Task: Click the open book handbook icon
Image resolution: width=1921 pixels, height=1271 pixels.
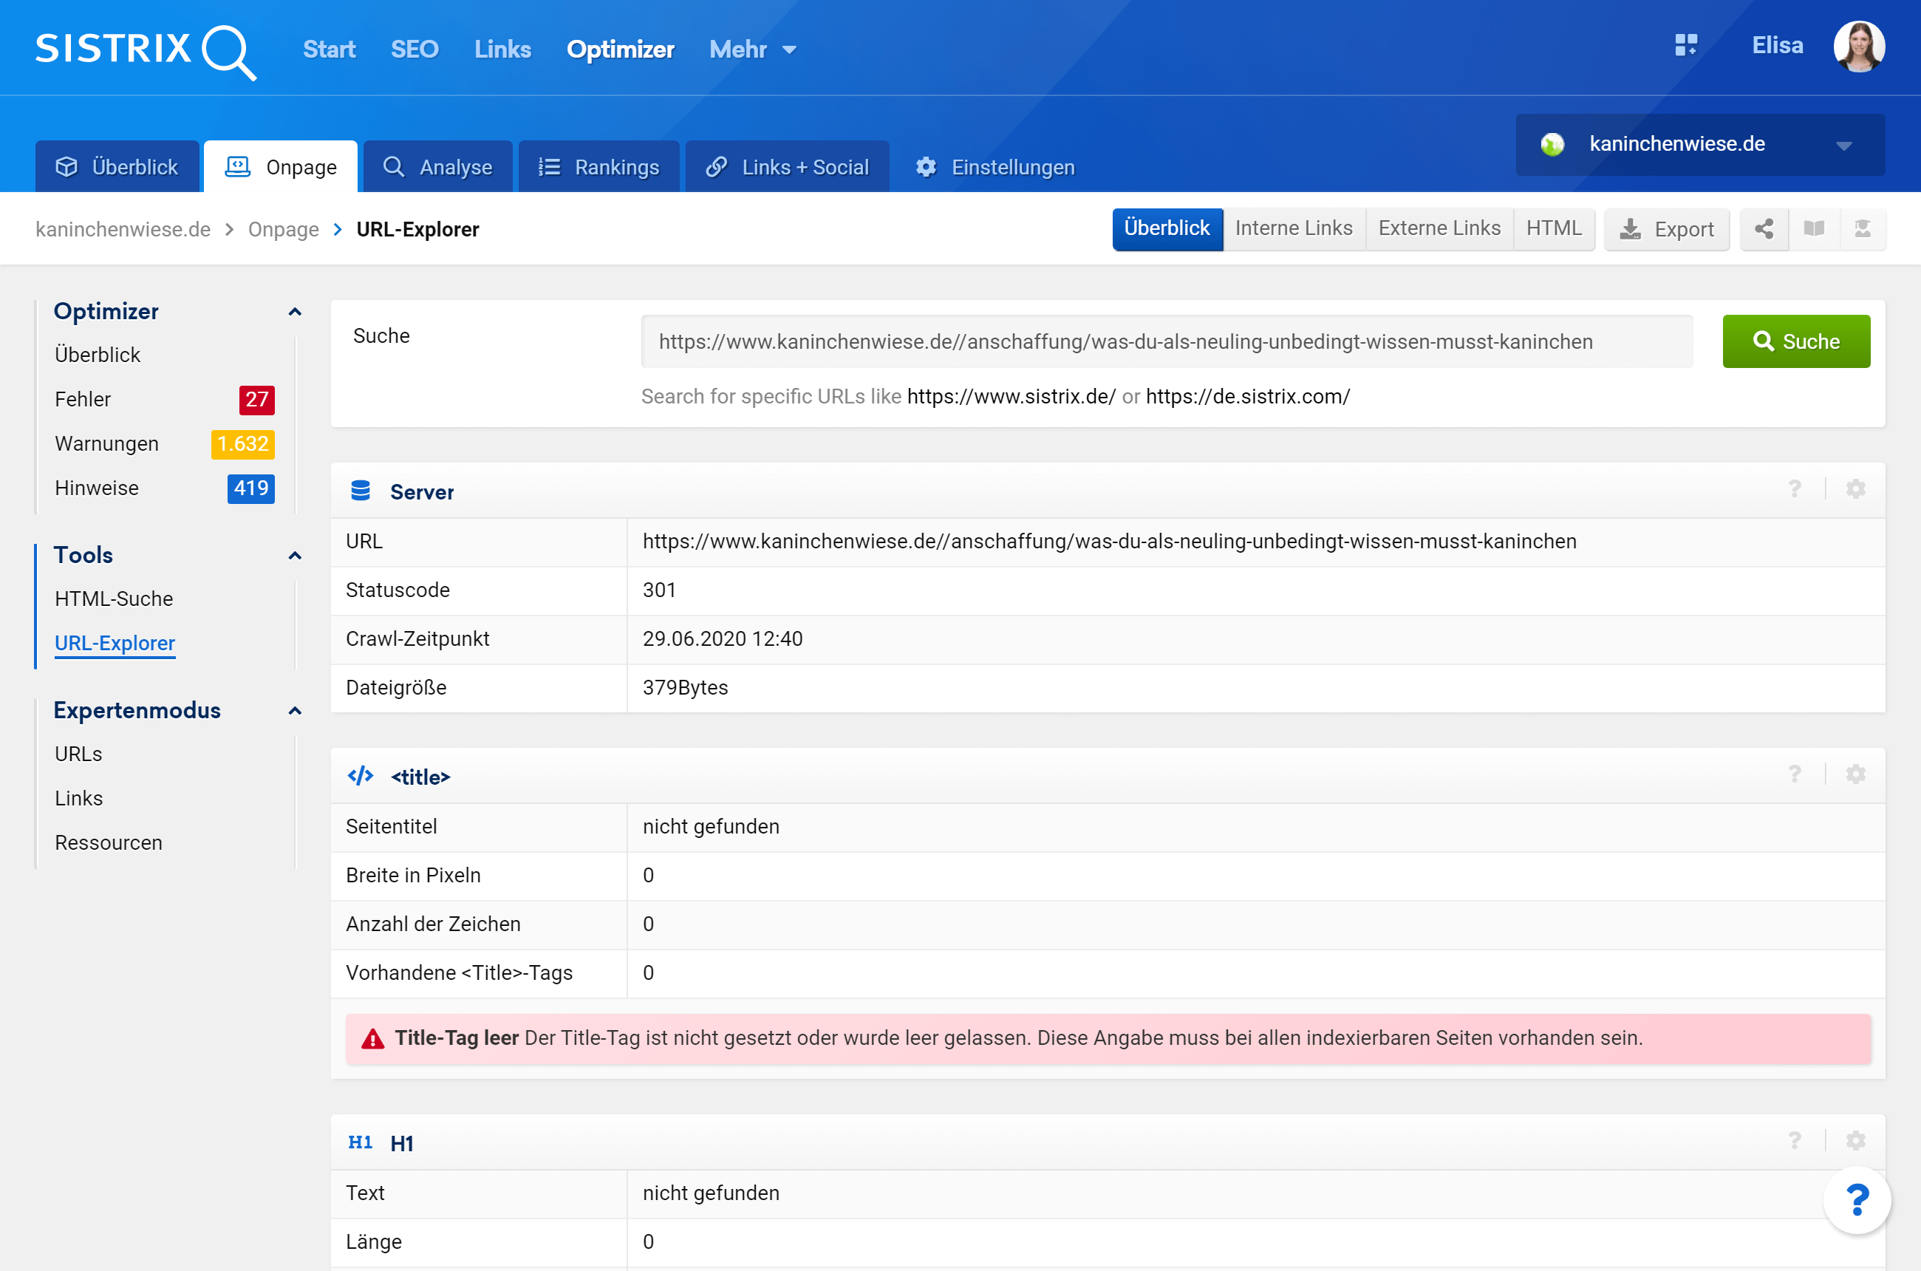Action: [1814, 229]
